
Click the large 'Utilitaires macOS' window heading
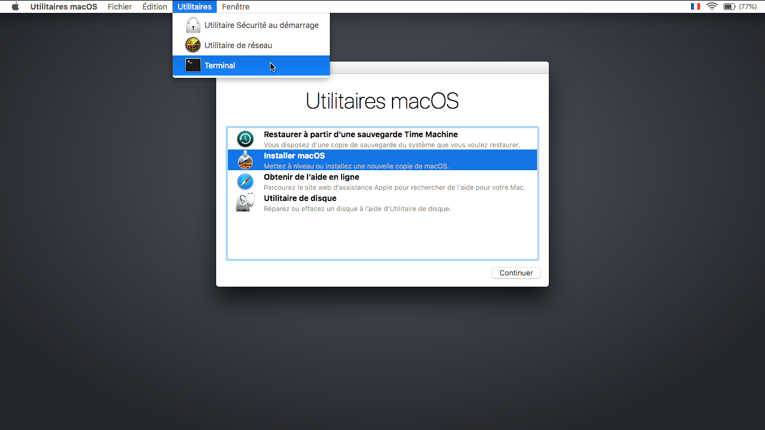382,101
